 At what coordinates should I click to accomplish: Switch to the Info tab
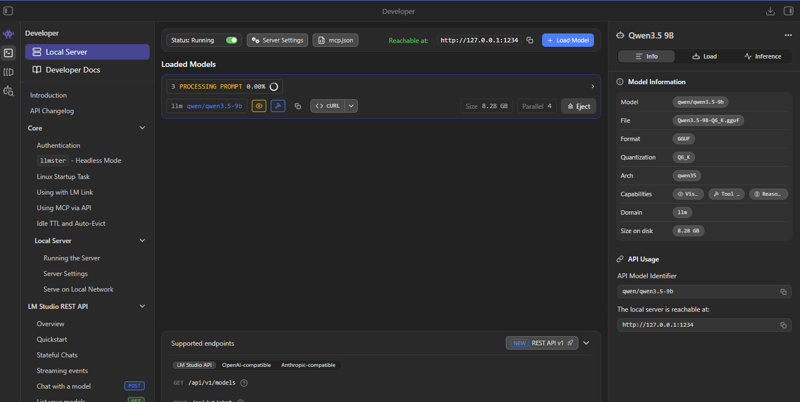tap(646, 56)
